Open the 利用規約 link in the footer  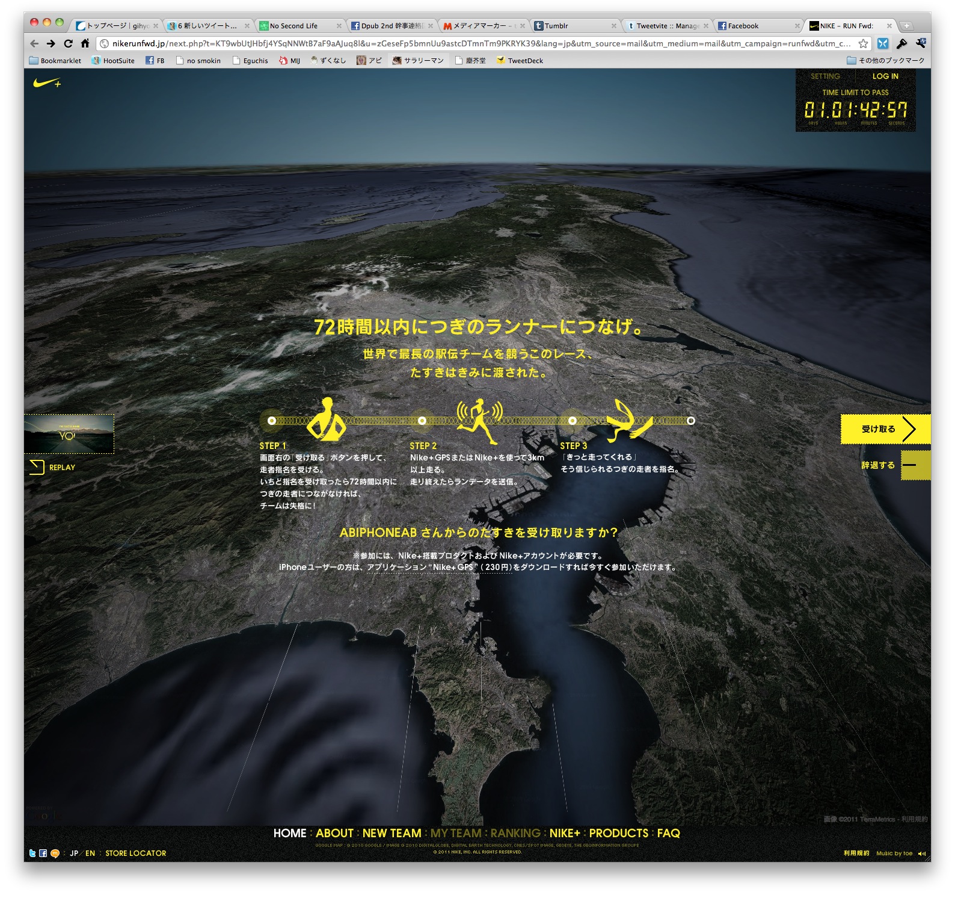(856, 853)
